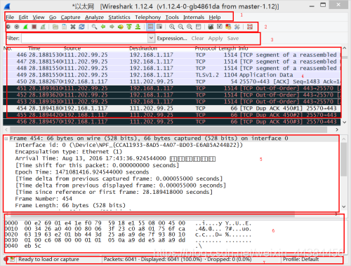This screenshot has height=266, width=351.
Task: Edit display filters icon
Action: (x=220, y=27)
